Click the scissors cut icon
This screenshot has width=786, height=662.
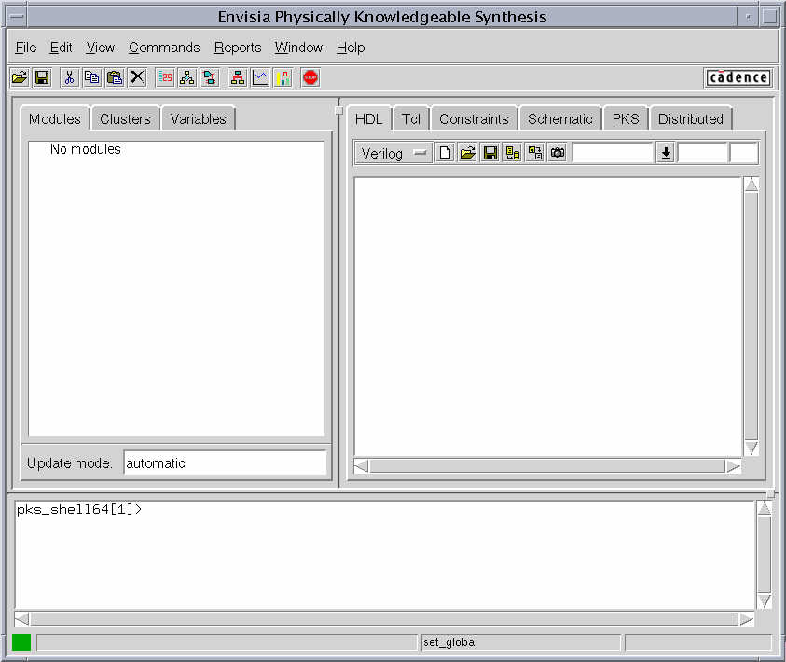pyautogui.click(x=69, y=78)
